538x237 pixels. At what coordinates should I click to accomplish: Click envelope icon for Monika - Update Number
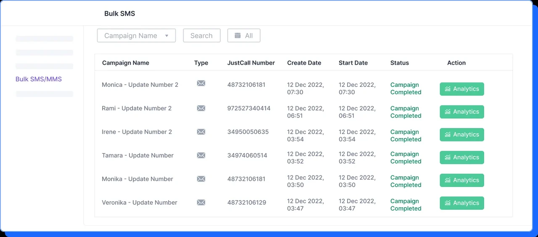(x=201, y=179)
